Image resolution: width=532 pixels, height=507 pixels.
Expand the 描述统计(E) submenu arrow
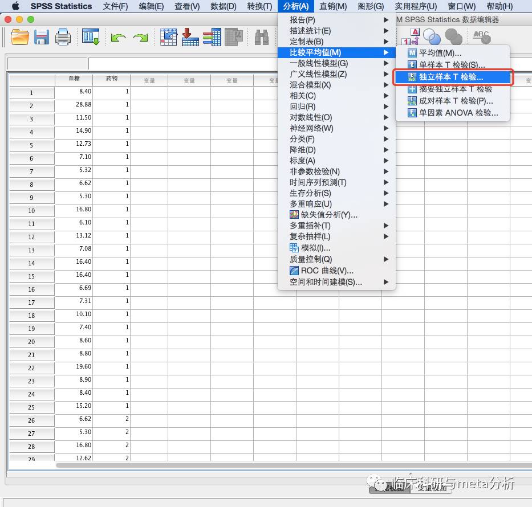pos(386,31)
